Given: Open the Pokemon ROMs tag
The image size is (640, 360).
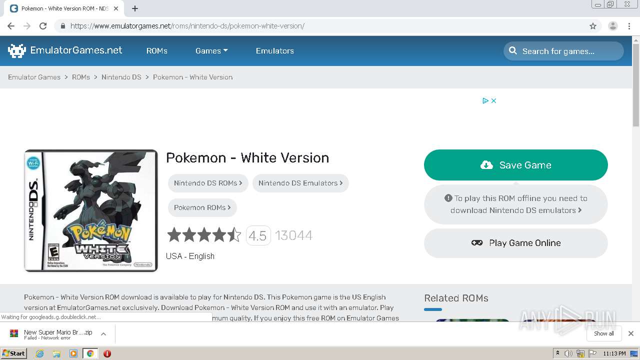Looking at the screenshot, I should 202,207.
